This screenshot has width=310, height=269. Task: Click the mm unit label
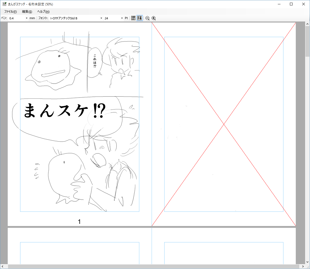click(32, 18)
